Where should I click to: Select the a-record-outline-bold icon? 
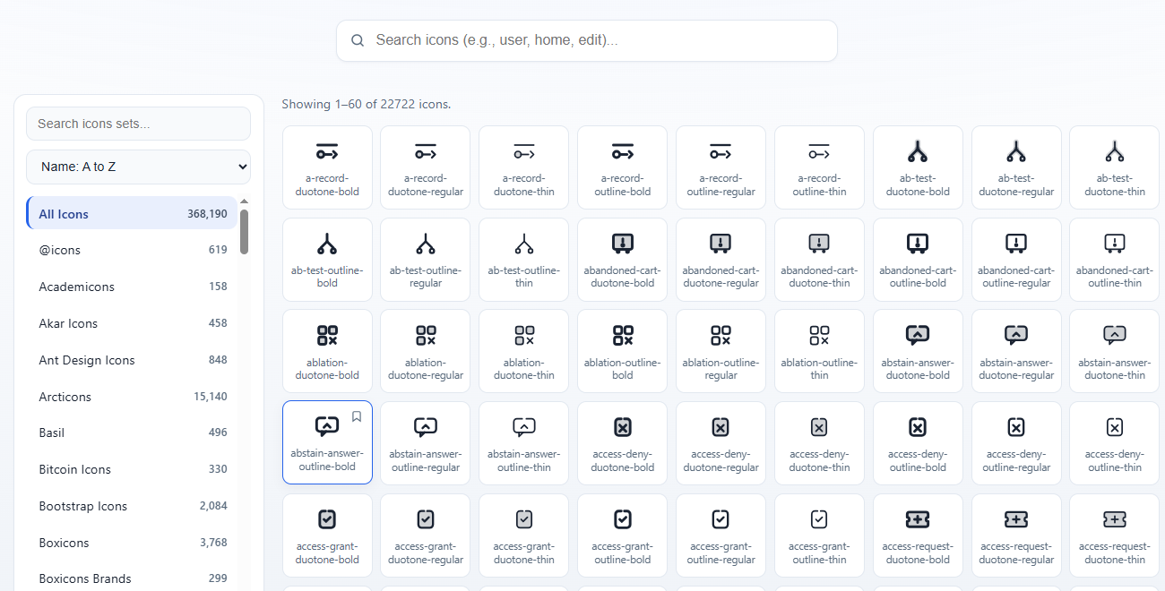623,167
